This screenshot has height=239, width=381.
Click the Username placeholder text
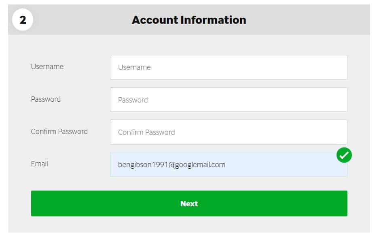point(134,67)
